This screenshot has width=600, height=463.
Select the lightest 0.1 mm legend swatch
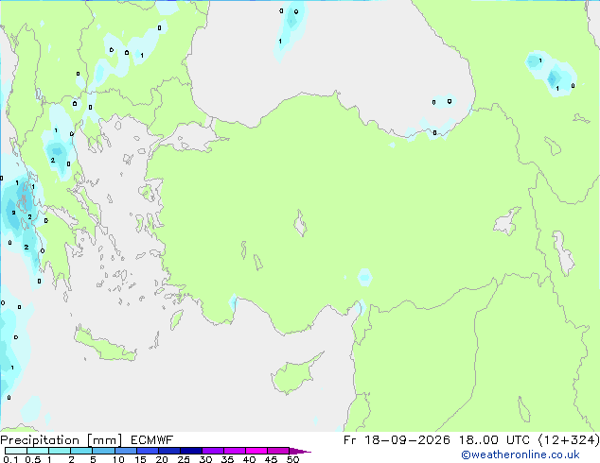click(16, 451)
